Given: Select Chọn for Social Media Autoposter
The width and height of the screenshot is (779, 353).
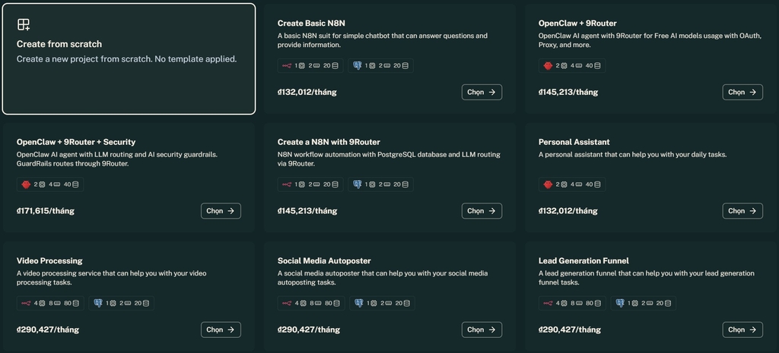Looking at the screenshot, I should pyautogui.click(x=482, y=329).
